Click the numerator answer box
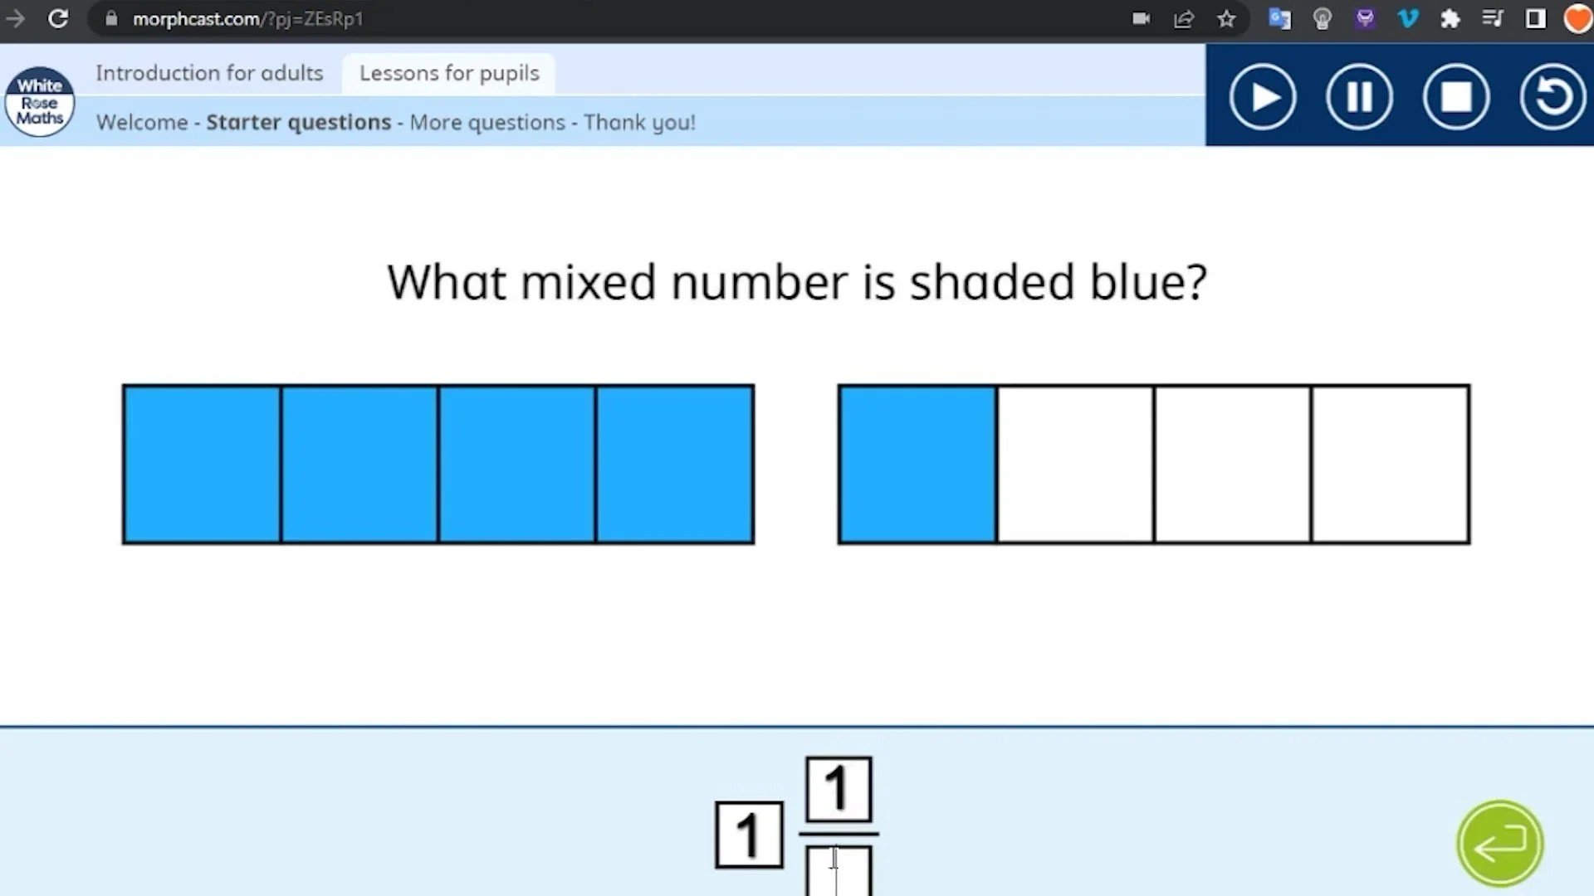The height and width of the screenshot is (896, 1594). [x=839, y=789]
